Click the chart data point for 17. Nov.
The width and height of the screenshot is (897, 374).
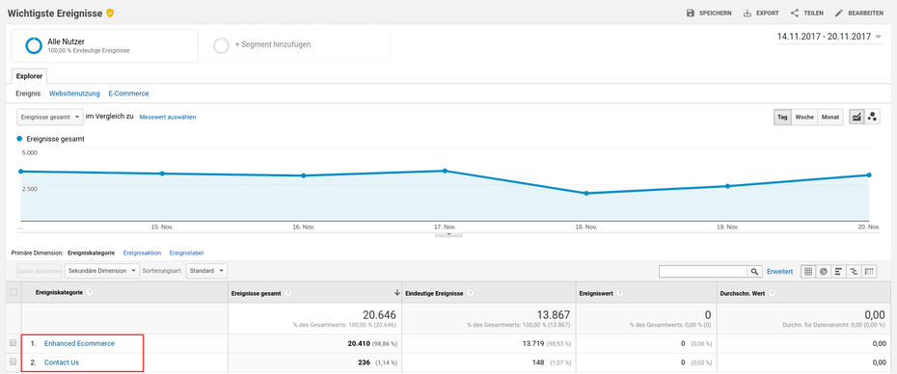tap(445, 171)
